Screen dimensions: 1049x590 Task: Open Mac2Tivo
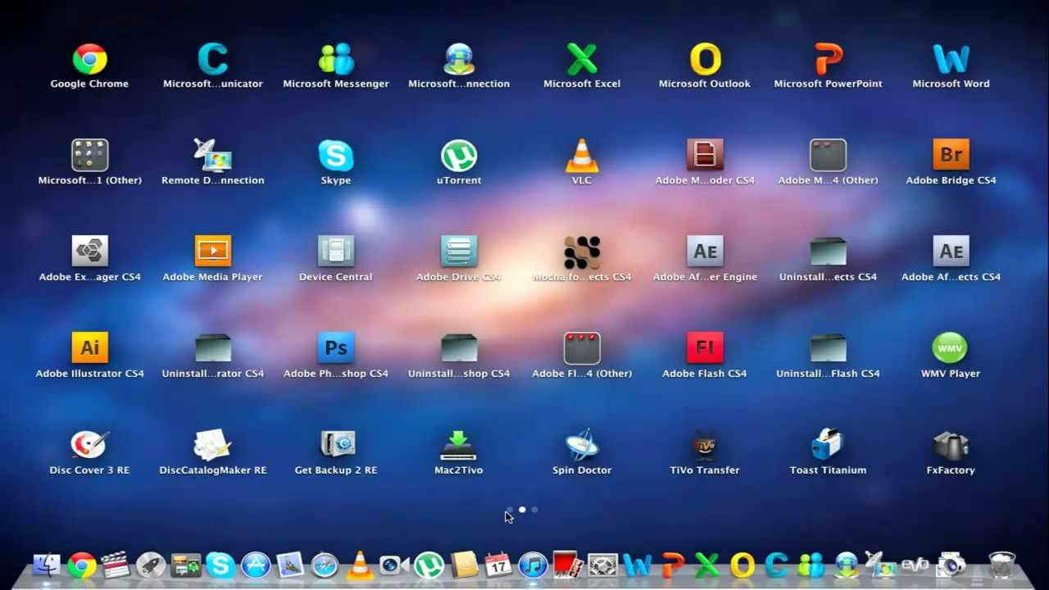(x=459, y=445)
